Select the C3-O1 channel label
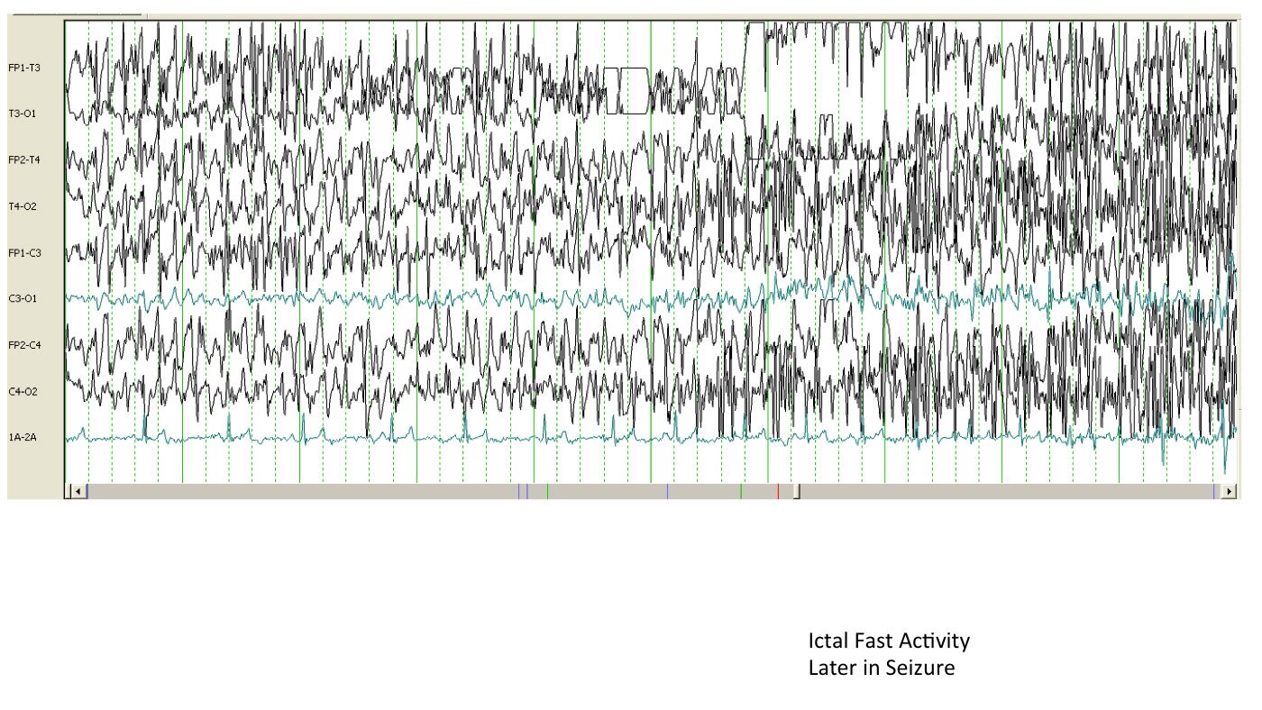The image size is (1262, 710). 24,298
